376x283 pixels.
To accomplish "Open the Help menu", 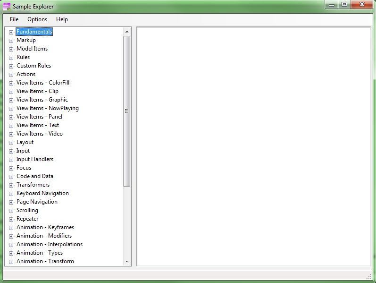I will [62, 19].
